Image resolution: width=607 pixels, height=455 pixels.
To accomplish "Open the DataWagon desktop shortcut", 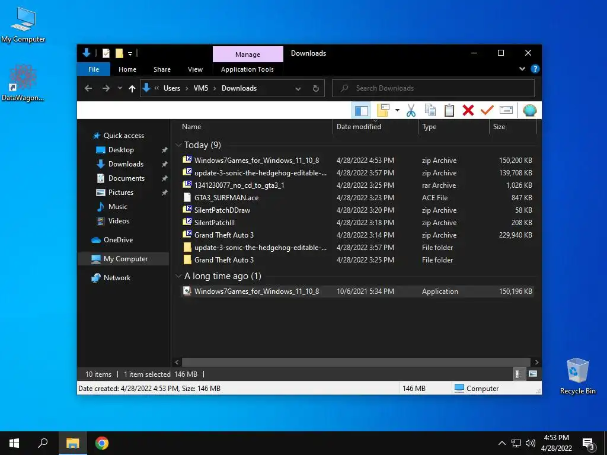I will (x=23, y=83).
